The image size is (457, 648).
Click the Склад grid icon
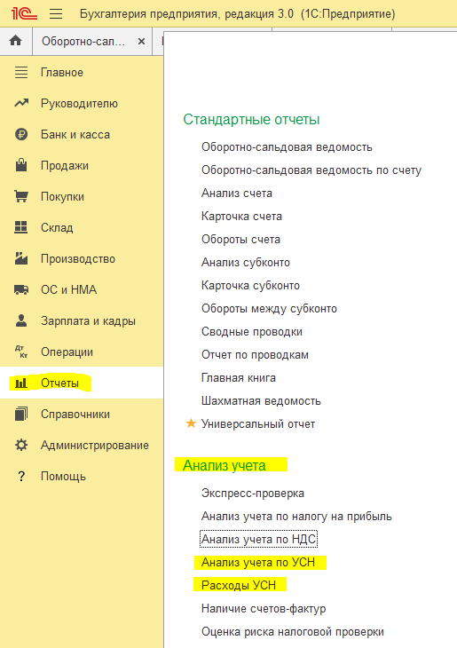[21, 227]
